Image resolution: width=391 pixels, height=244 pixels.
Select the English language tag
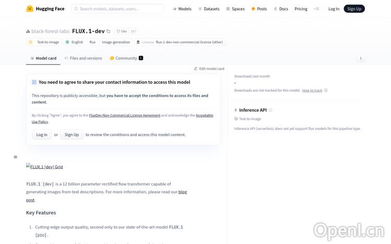pos(75,42)
